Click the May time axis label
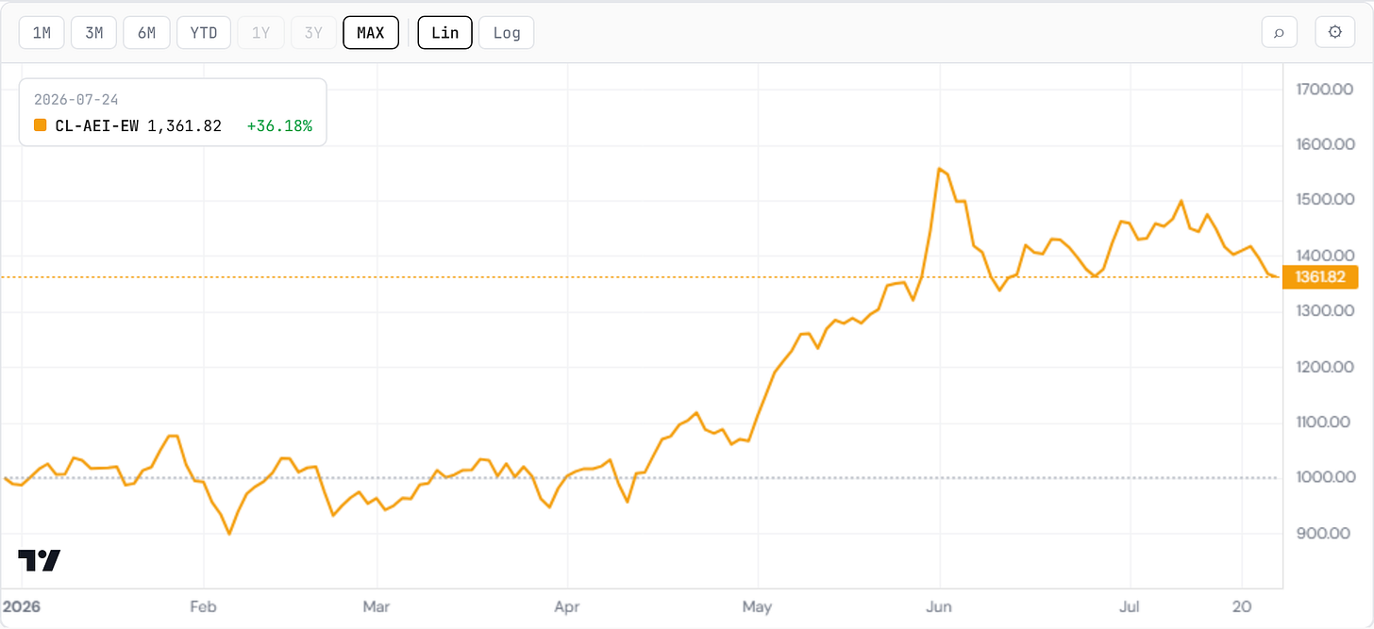Viewport: 1374px width, 629px height. (x=759, y=606)
